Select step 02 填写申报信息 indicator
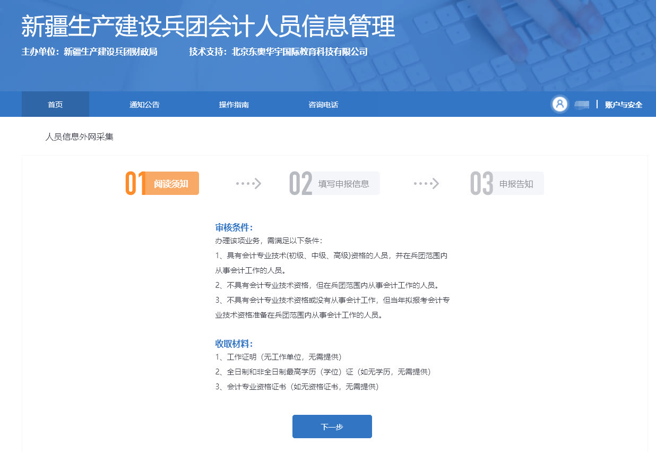Viewport: 656px width, 452px height. pyautogui.click(x=333, y=183)
